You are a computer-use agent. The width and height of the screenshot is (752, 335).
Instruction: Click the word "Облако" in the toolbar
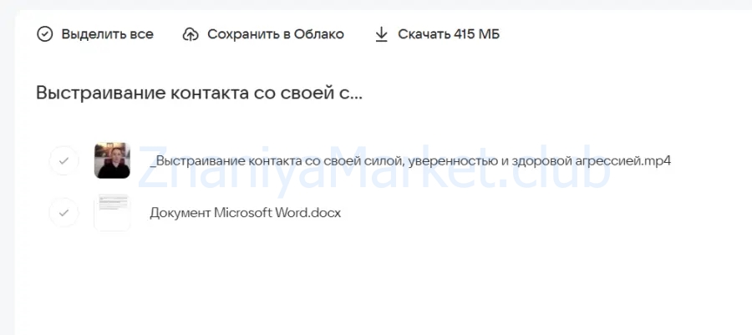318,34
